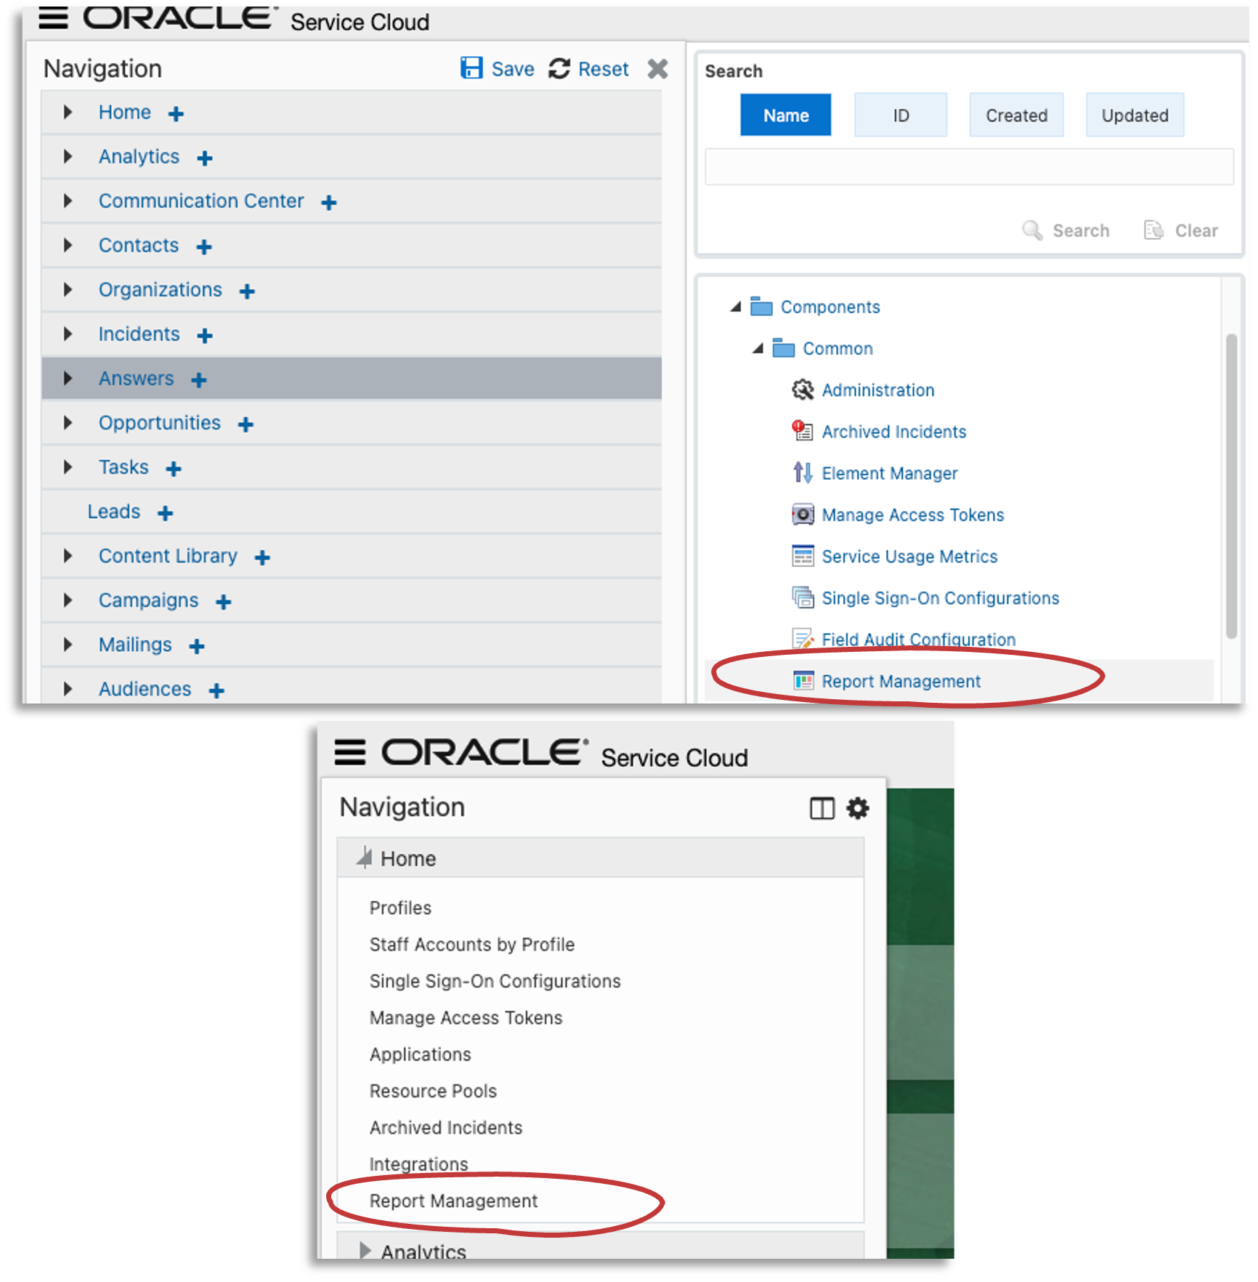Add item to Analytics with plus icon
The image size is (1258, 1282).
[205, 158]
